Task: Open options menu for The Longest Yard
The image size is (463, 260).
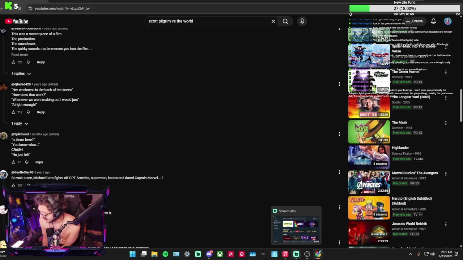Action: [x=446, y=98]
